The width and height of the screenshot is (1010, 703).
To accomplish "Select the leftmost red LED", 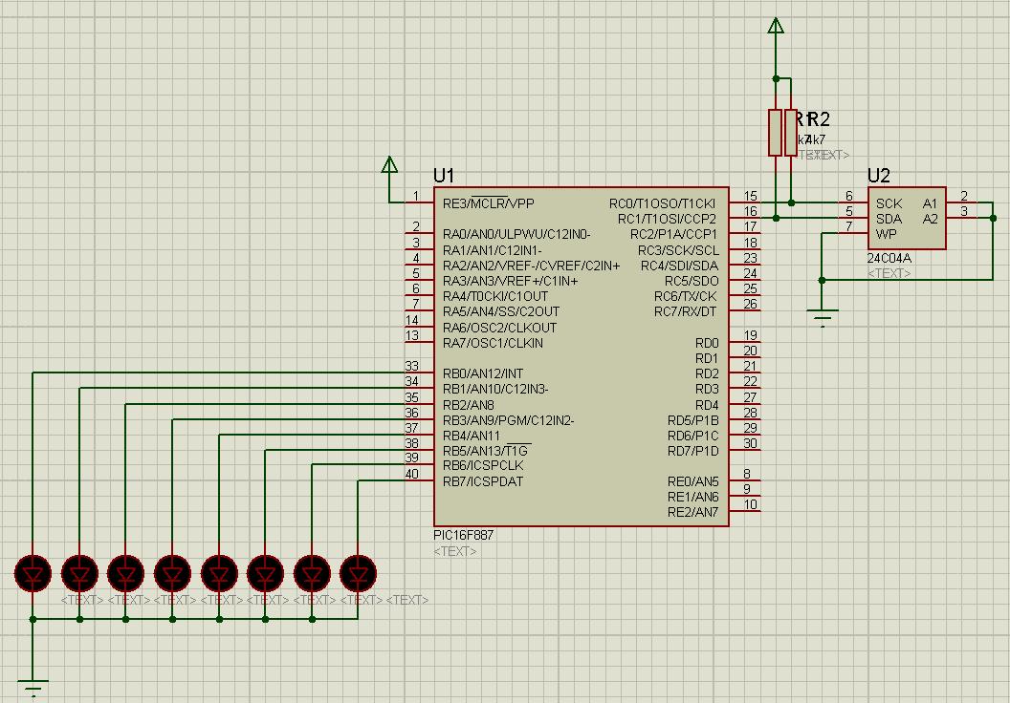I will (33, 573).
